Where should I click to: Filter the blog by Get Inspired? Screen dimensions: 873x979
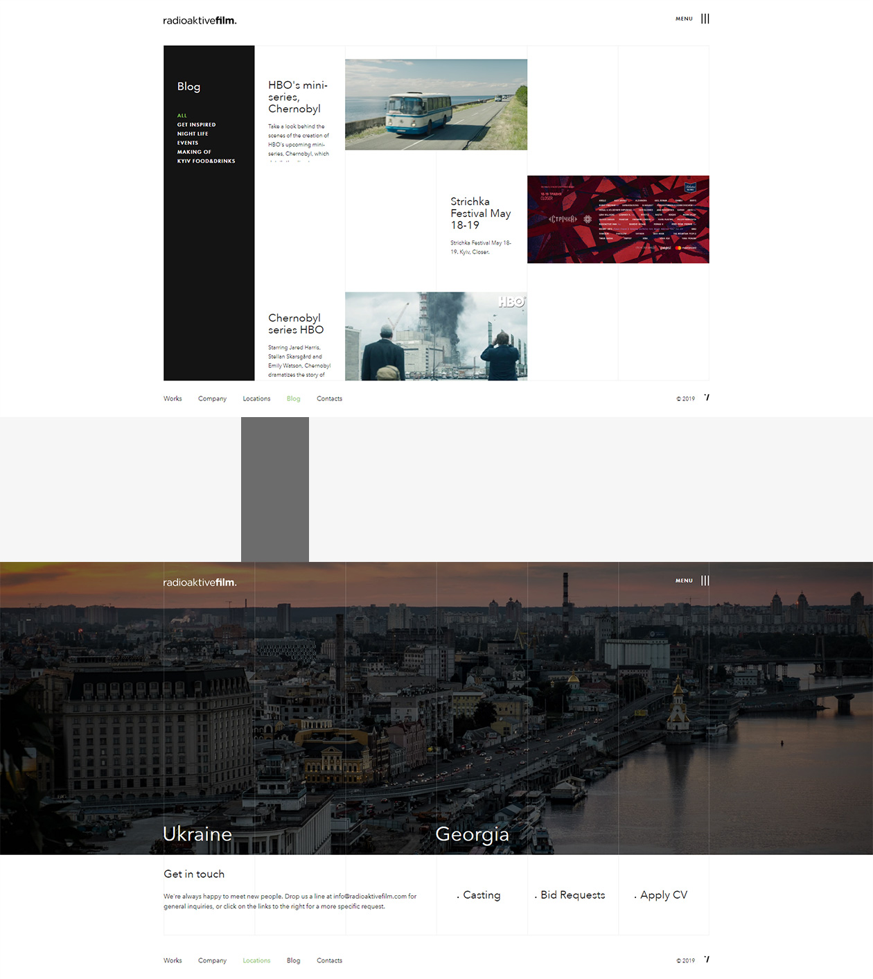tap(196, 125)
